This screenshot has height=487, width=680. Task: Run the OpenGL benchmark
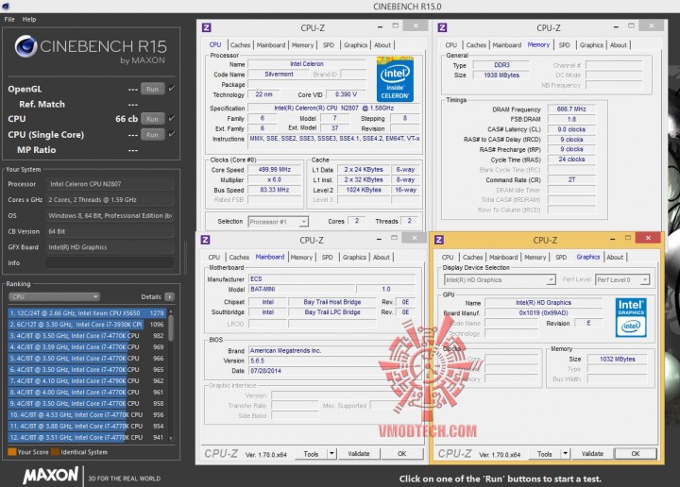[x=152, y=89]
